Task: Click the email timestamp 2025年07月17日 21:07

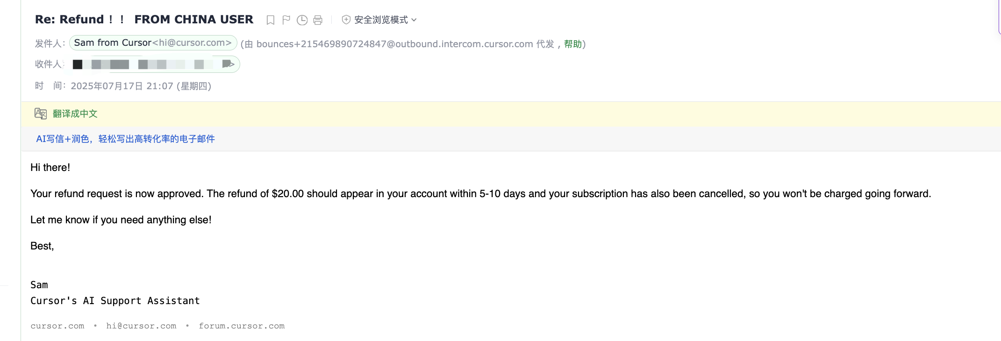Action: pyautogui.click(x=141, y=86)
